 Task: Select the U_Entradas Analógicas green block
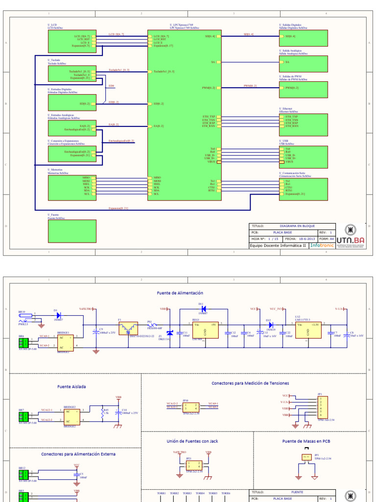72,128
